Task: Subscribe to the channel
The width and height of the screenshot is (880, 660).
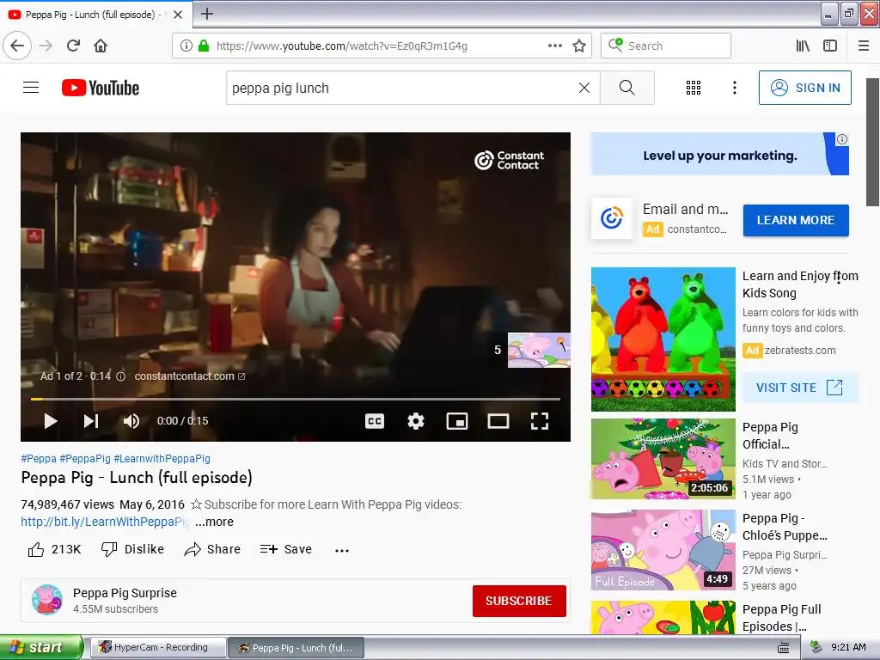Action: tap(519, 601)
